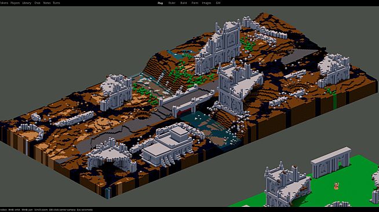Open the Library menu
The image size is (379, 212).
click(27, 3)
